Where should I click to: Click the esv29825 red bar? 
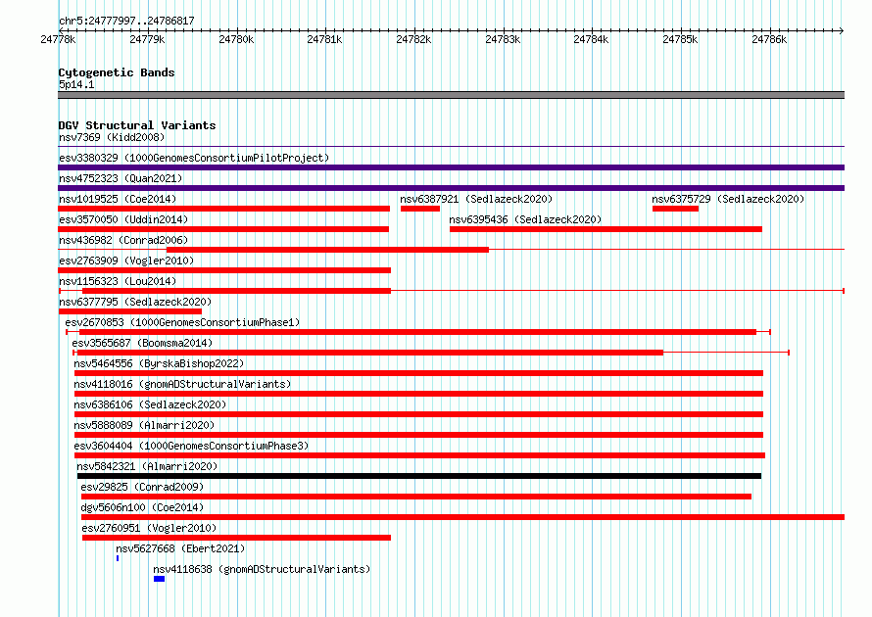(x=416, y=497)
